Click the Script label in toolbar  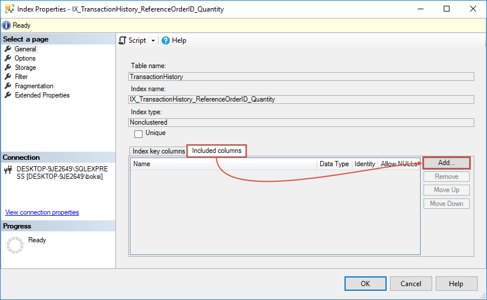pos(137,40)
